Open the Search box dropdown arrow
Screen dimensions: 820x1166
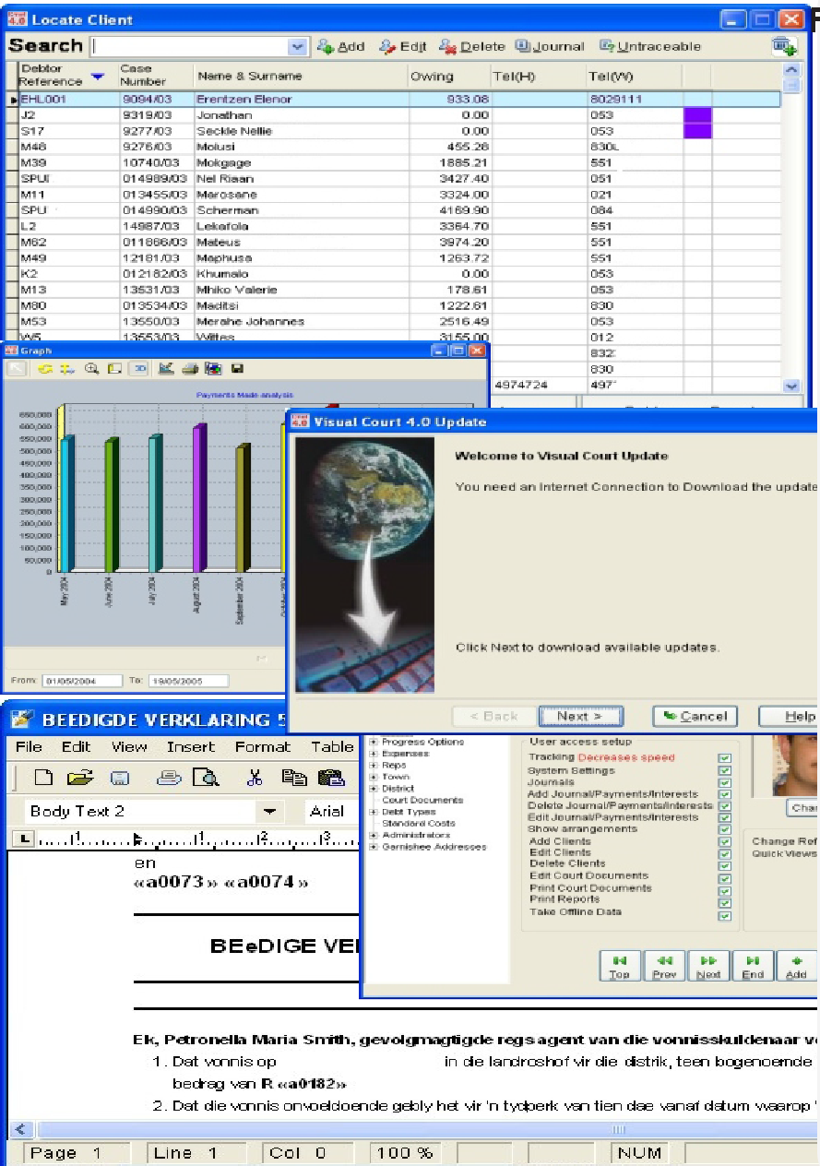(297, 46)
